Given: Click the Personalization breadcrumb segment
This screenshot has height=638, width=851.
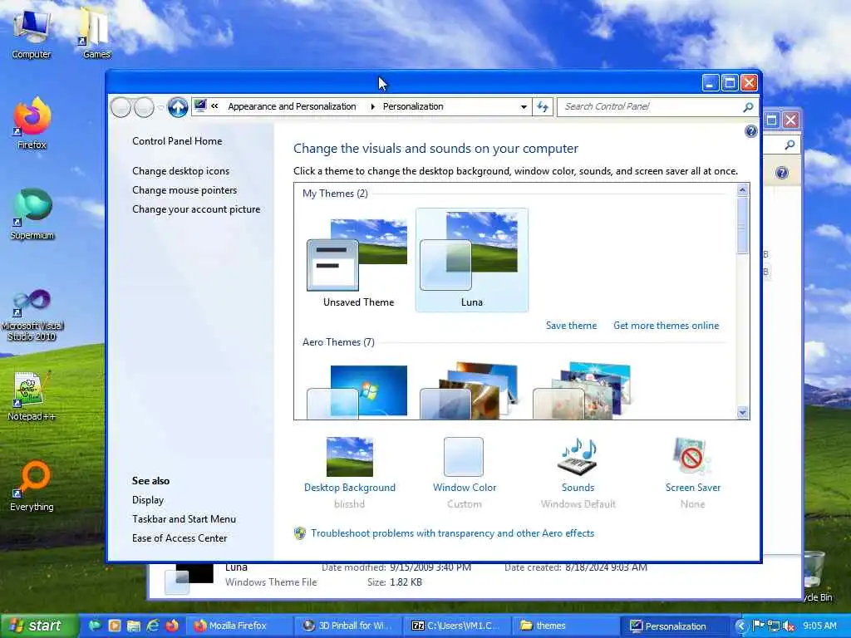Looking at the screenshot, I should click(x=413, y=107).
